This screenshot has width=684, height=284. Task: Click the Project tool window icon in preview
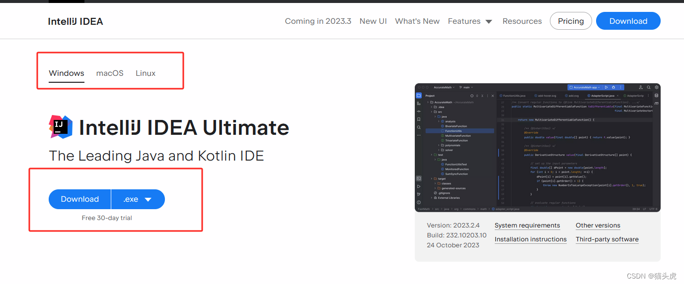pyautogui.click(x=419, y=95)
